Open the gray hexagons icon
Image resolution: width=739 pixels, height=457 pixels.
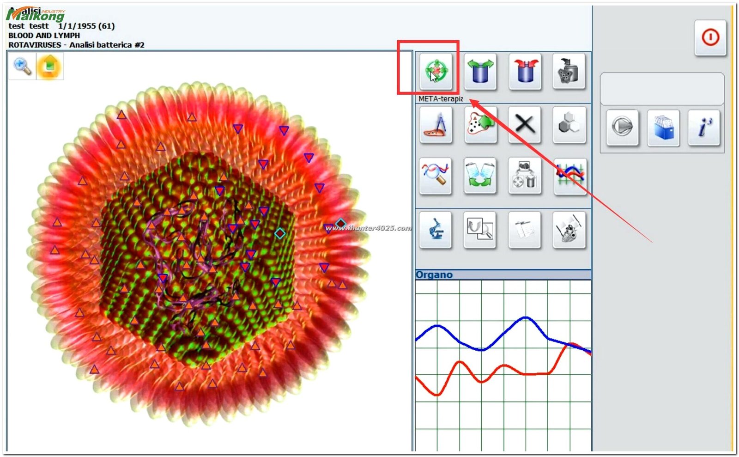tap(569, 125)
